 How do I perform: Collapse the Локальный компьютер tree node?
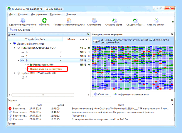point(10,44)
